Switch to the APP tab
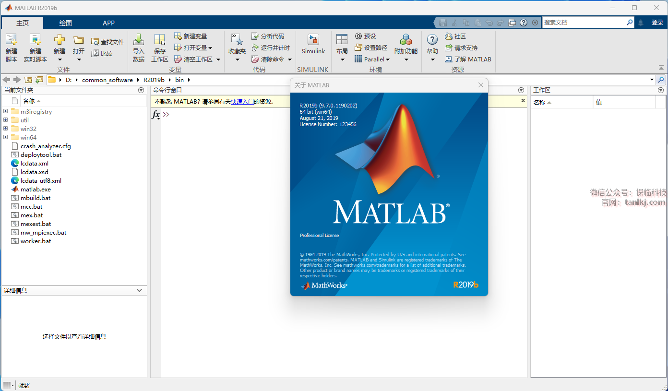This screenshot has width=668, height=391. 109,23
